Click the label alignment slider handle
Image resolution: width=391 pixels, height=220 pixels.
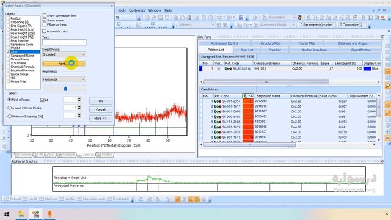click(65, 89)
